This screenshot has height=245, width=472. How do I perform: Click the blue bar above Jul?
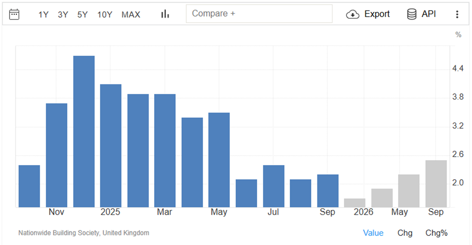274,186
